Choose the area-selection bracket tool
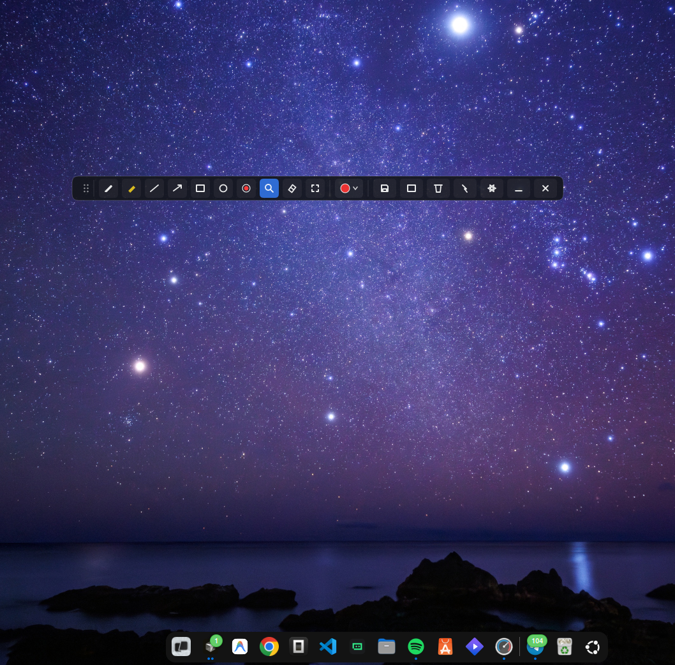675x665 pixels. click(315, 188)
